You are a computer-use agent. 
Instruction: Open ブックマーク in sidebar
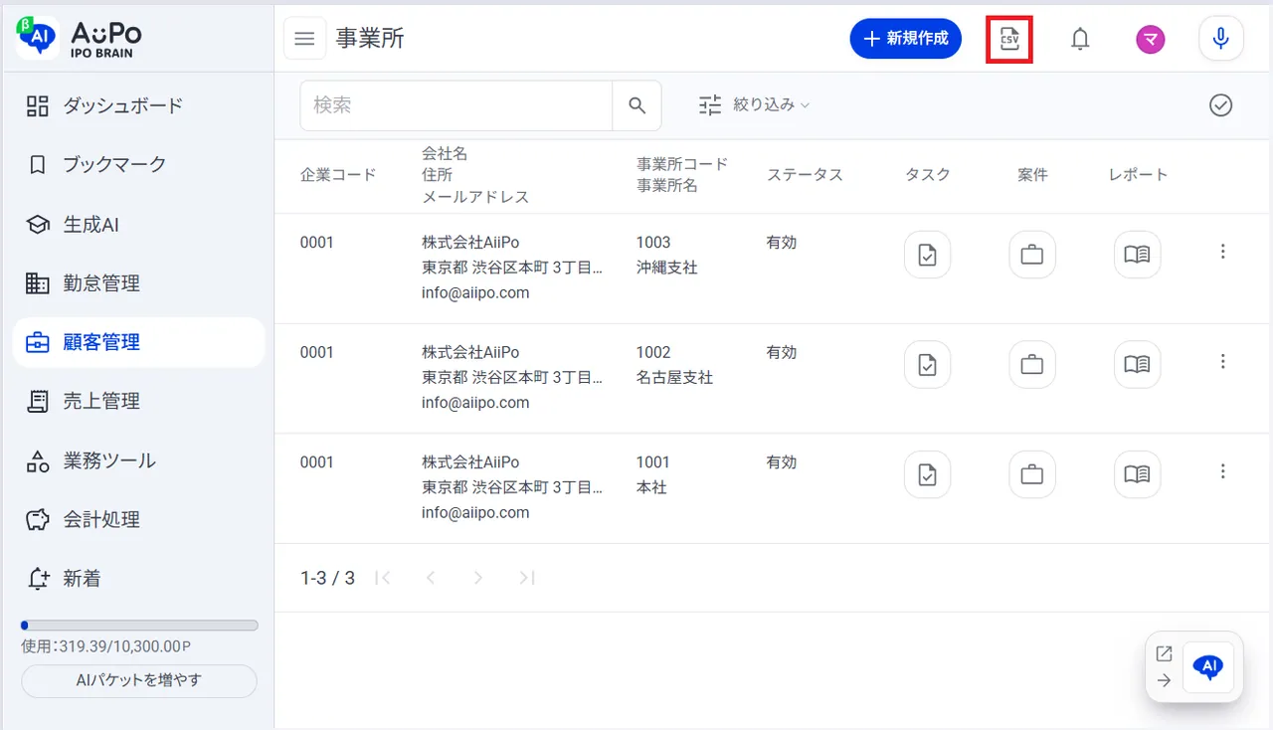click(x=138, y=165)
